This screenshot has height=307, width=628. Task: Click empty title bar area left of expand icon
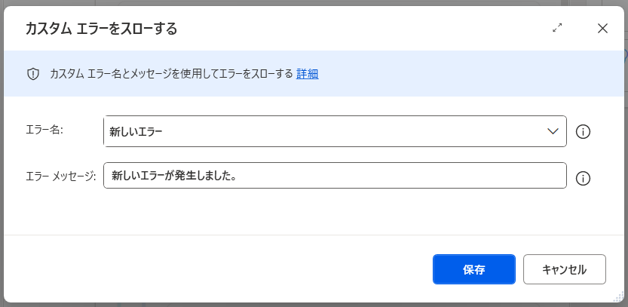coord(377,29)
